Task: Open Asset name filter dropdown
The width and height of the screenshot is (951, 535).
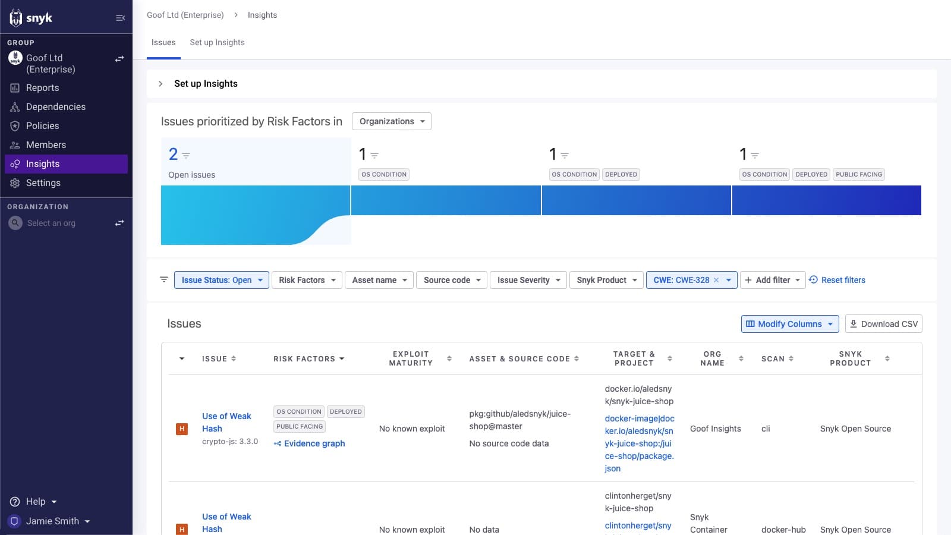Action: point(379,280)
